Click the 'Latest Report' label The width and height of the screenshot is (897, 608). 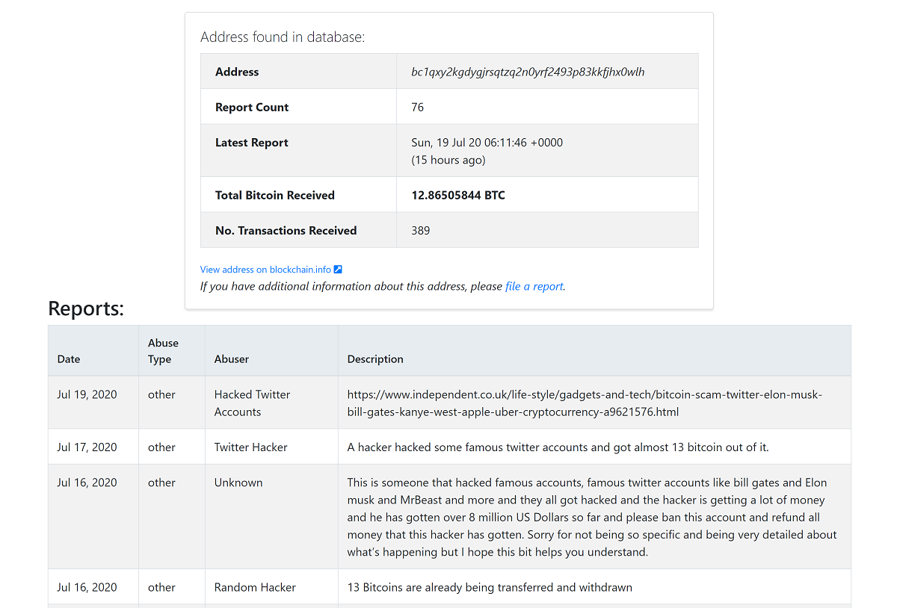point(252,143)
